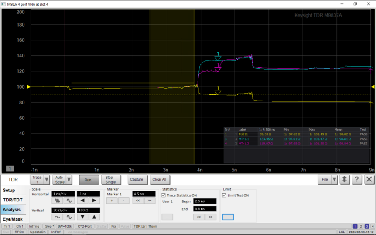Click Trace 1 button
This screenshot has height=235, width=376.
[x=37, y=179]
